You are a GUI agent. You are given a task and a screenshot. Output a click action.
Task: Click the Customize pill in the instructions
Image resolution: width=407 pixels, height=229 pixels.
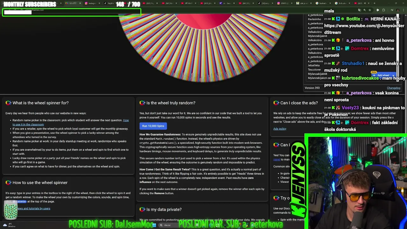20,202
